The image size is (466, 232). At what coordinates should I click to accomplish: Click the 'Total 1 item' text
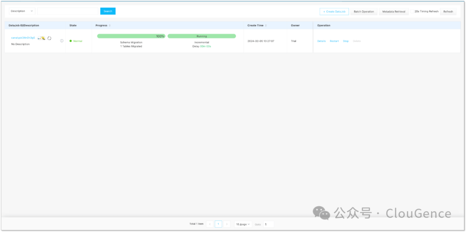coord(196,224)
